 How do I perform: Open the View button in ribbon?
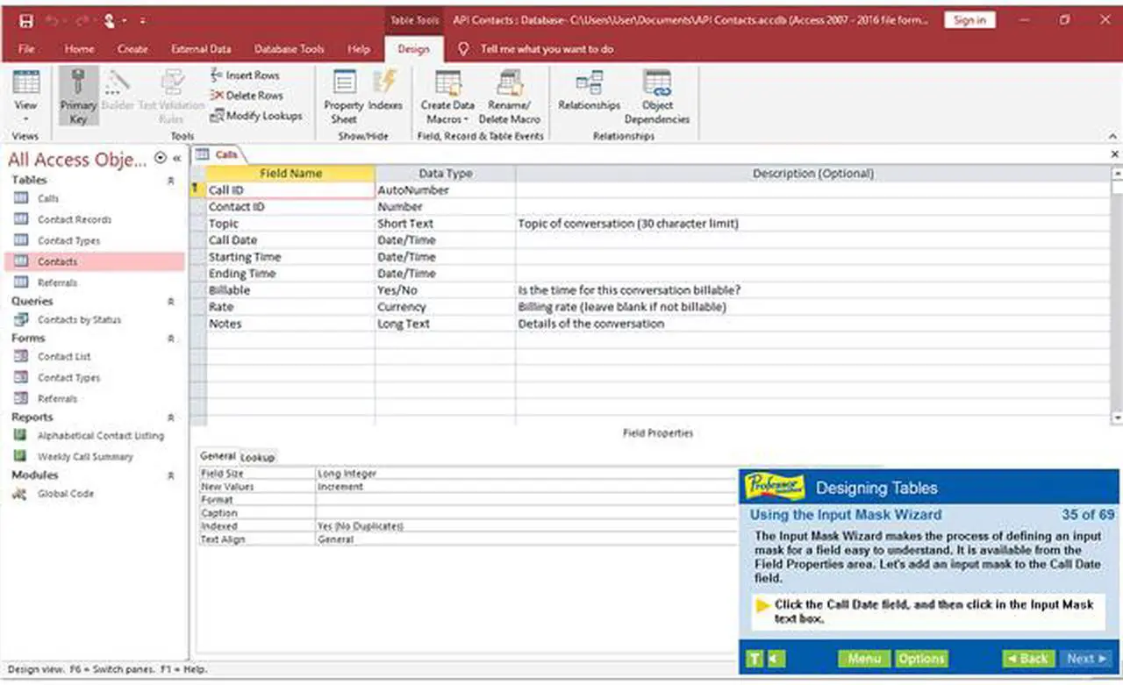26,96
